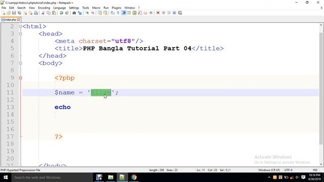The image size is (324, 182).
Task: Click the length : 208 status bar entry
Action: click(x=156, y=170)
